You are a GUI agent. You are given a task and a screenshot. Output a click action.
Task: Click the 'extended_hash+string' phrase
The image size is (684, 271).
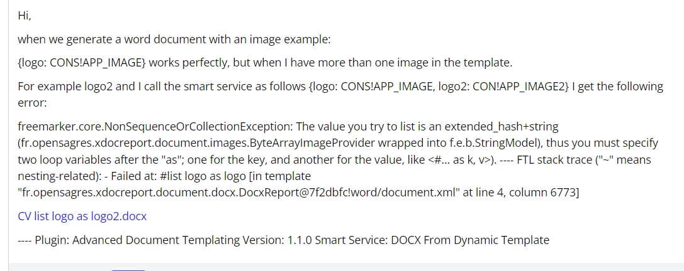coord(502,127)
